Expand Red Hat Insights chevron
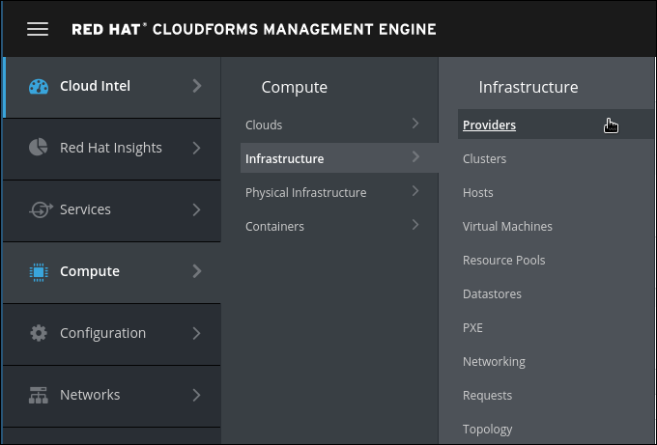This screenshot has height=445, width=657. tap(197, 148)
